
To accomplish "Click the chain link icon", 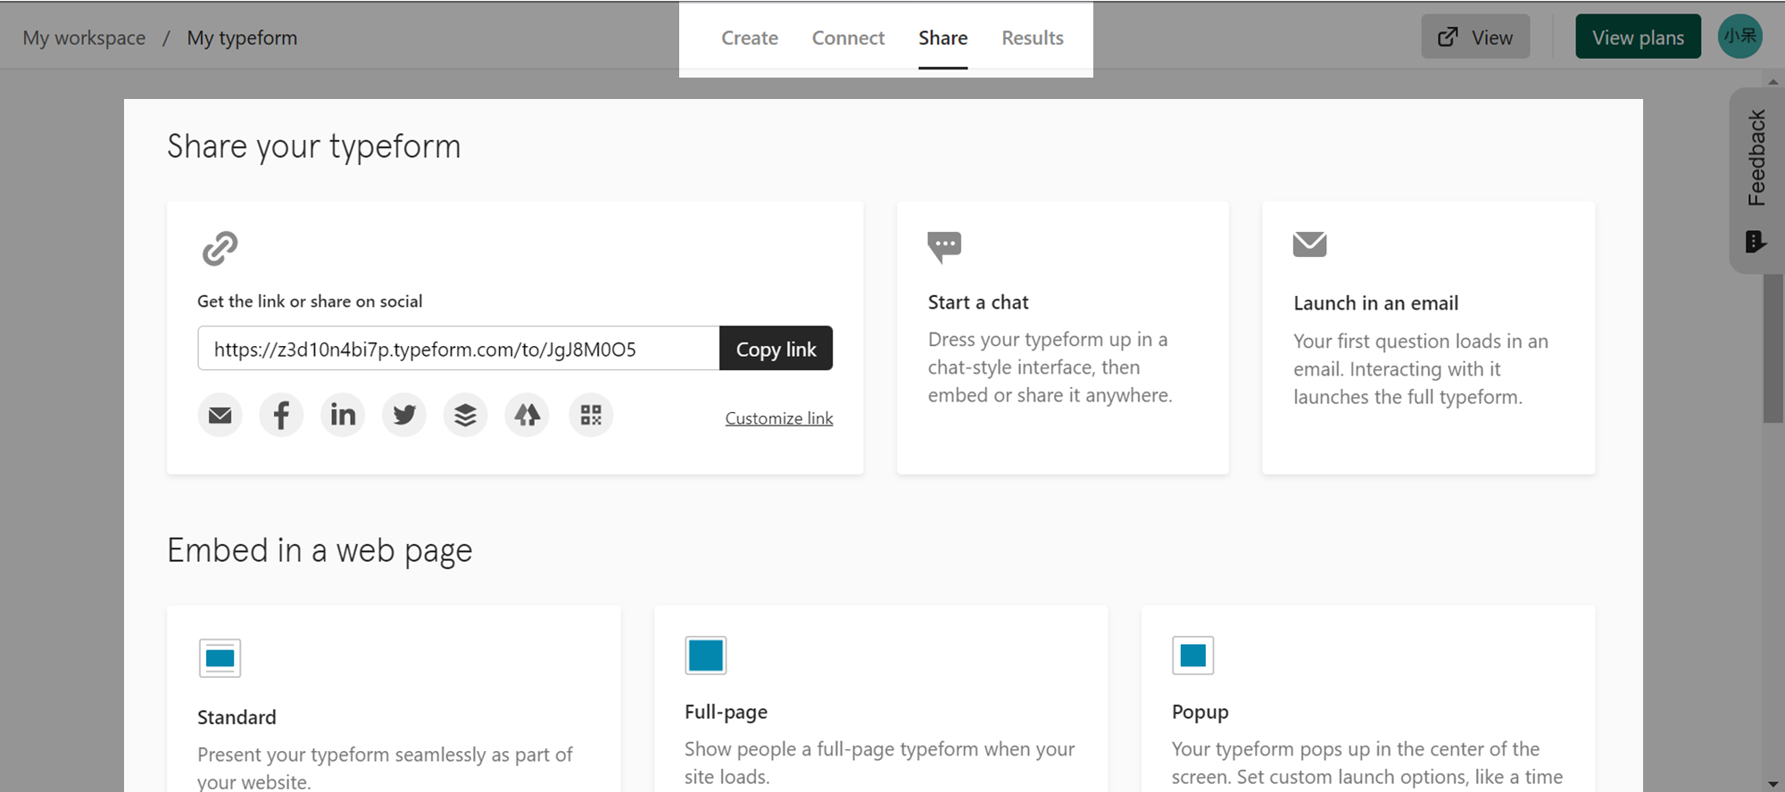I will pos(220,248).
